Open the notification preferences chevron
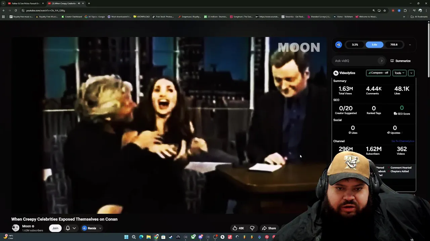This screenshot has width=430, height=241. pos(74,228)
